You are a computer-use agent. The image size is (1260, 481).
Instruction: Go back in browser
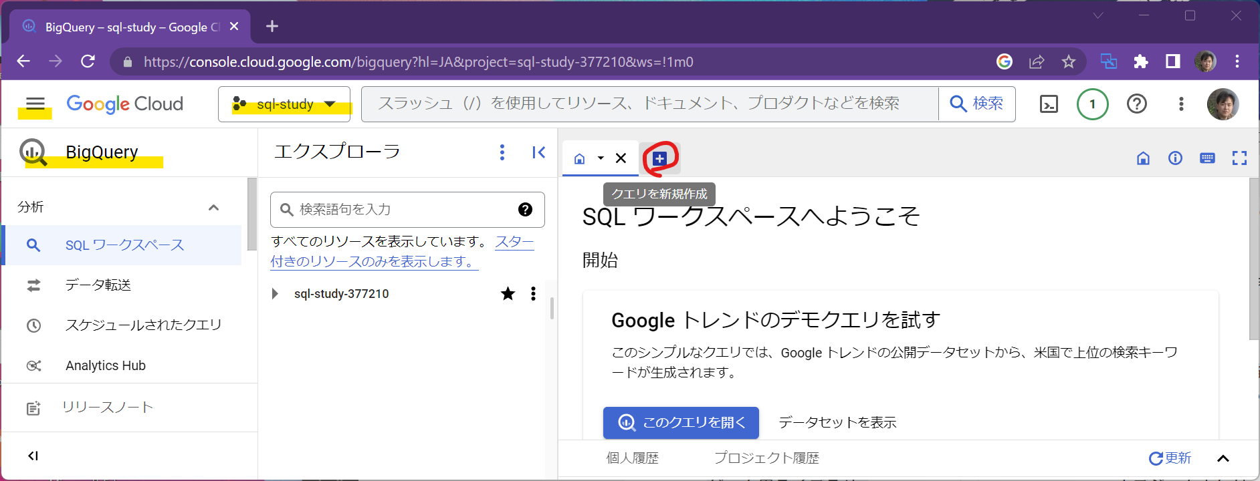point(23,61)
